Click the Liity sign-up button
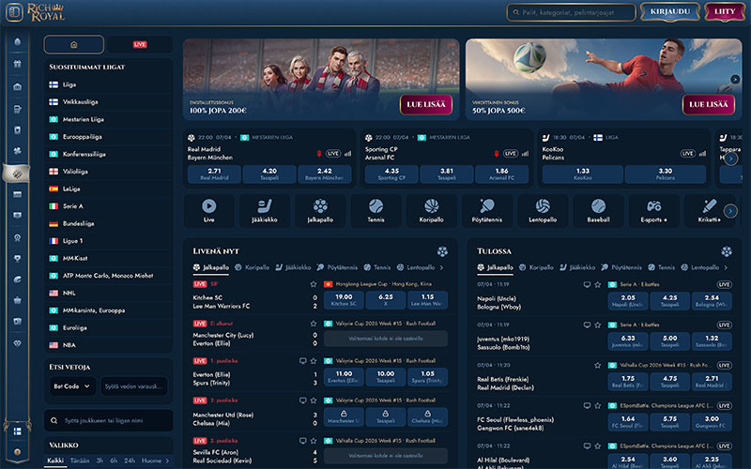The image size is (751, 469). point(724,12)
